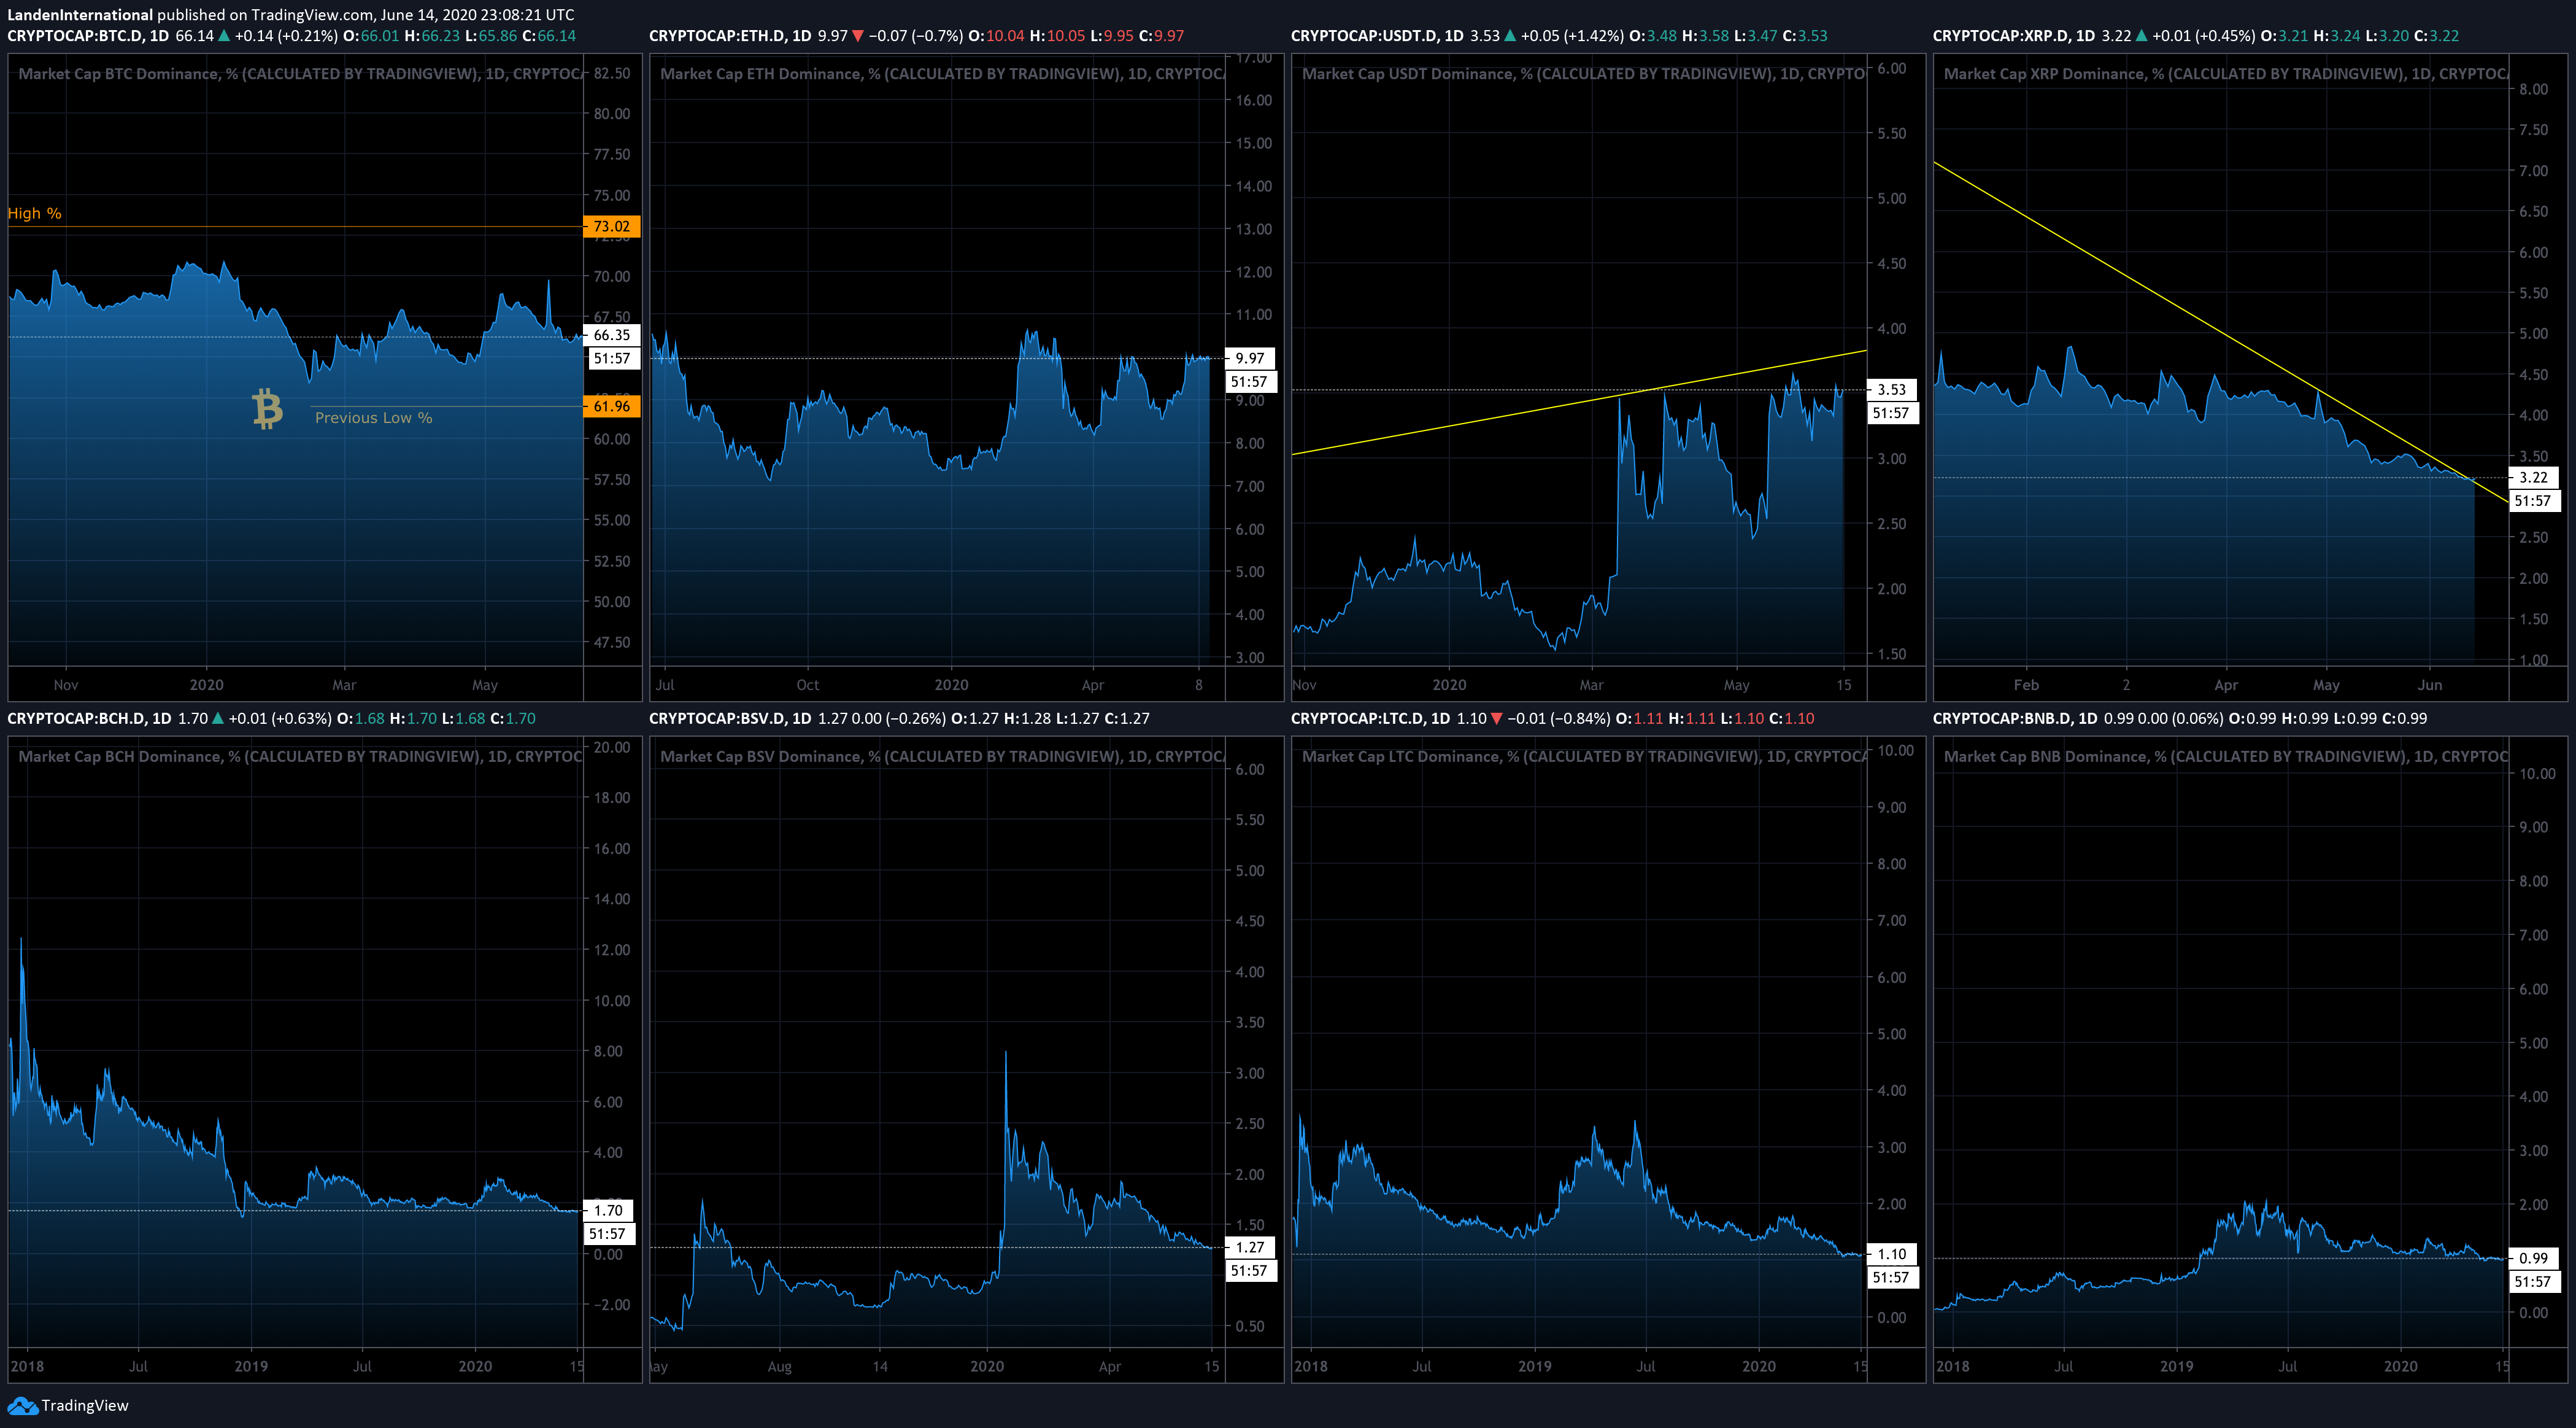2576x1428 pixels.
Task: Click the 2019 date label on BCH chart axis
Action: pos(251,1367)
